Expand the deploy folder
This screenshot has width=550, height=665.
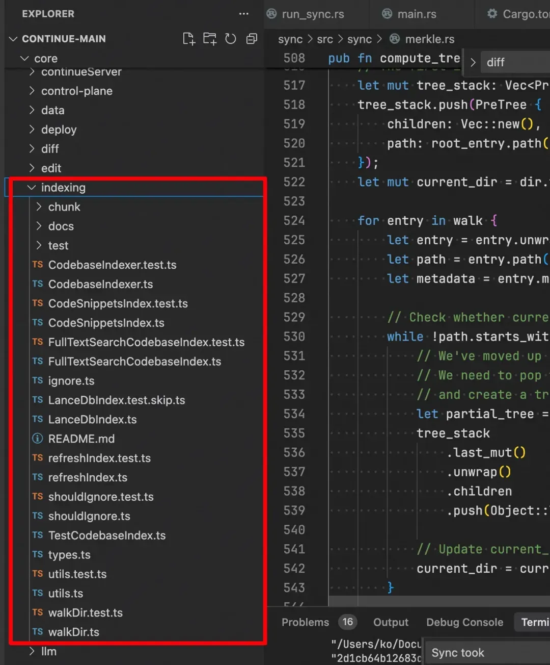coord(32,130)
